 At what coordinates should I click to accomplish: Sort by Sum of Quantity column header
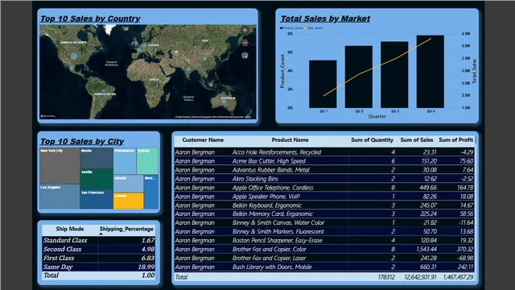pos(372,140)
